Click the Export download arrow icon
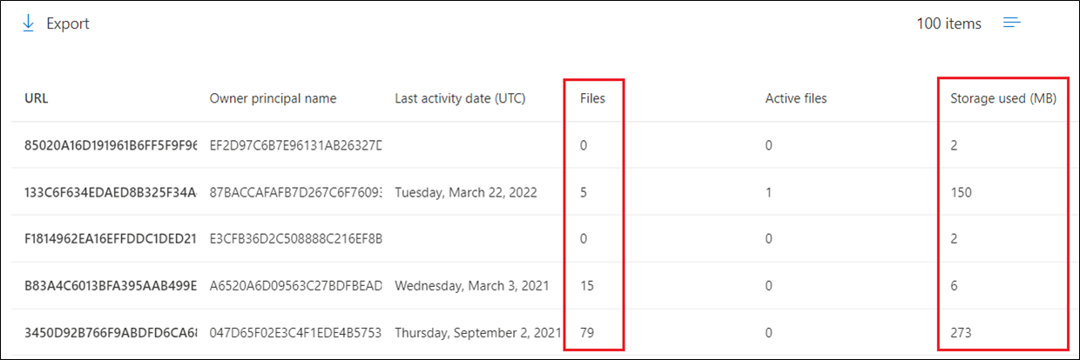This screenshot has height=360, width=1080. pos(28,23)
